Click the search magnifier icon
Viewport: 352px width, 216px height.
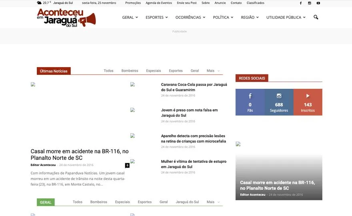[x=316, y=17]
